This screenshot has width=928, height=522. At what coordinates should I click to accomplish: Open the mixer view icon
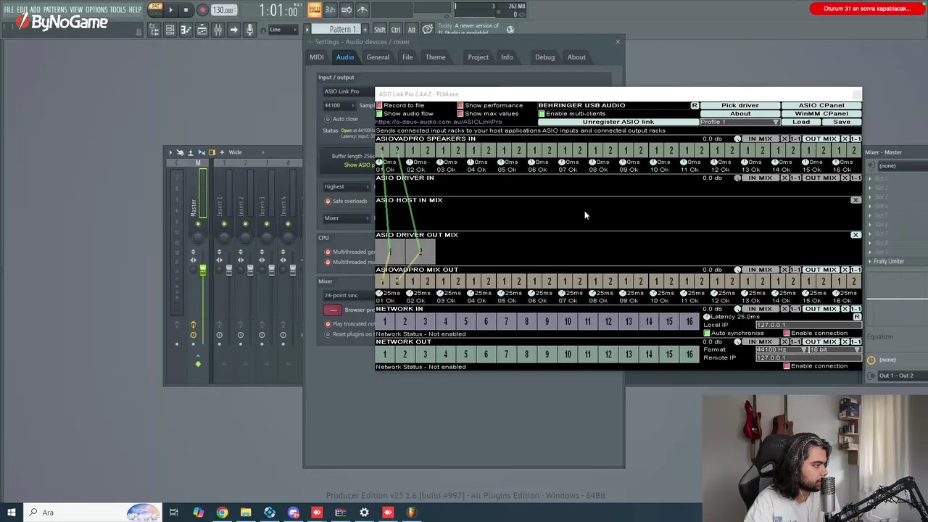[x=217, y=30]
